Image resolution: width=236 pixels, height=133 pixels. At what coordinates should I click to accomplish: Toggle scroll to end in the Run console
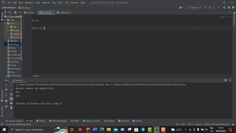(11, 99)
